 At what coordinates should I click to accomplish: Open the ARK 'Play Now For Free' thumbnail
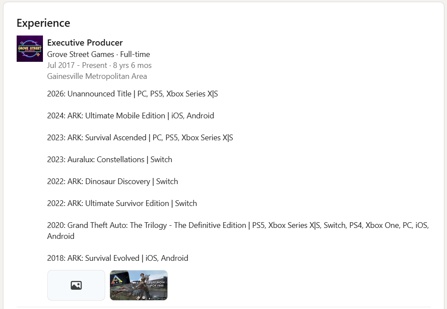[138, 285]
